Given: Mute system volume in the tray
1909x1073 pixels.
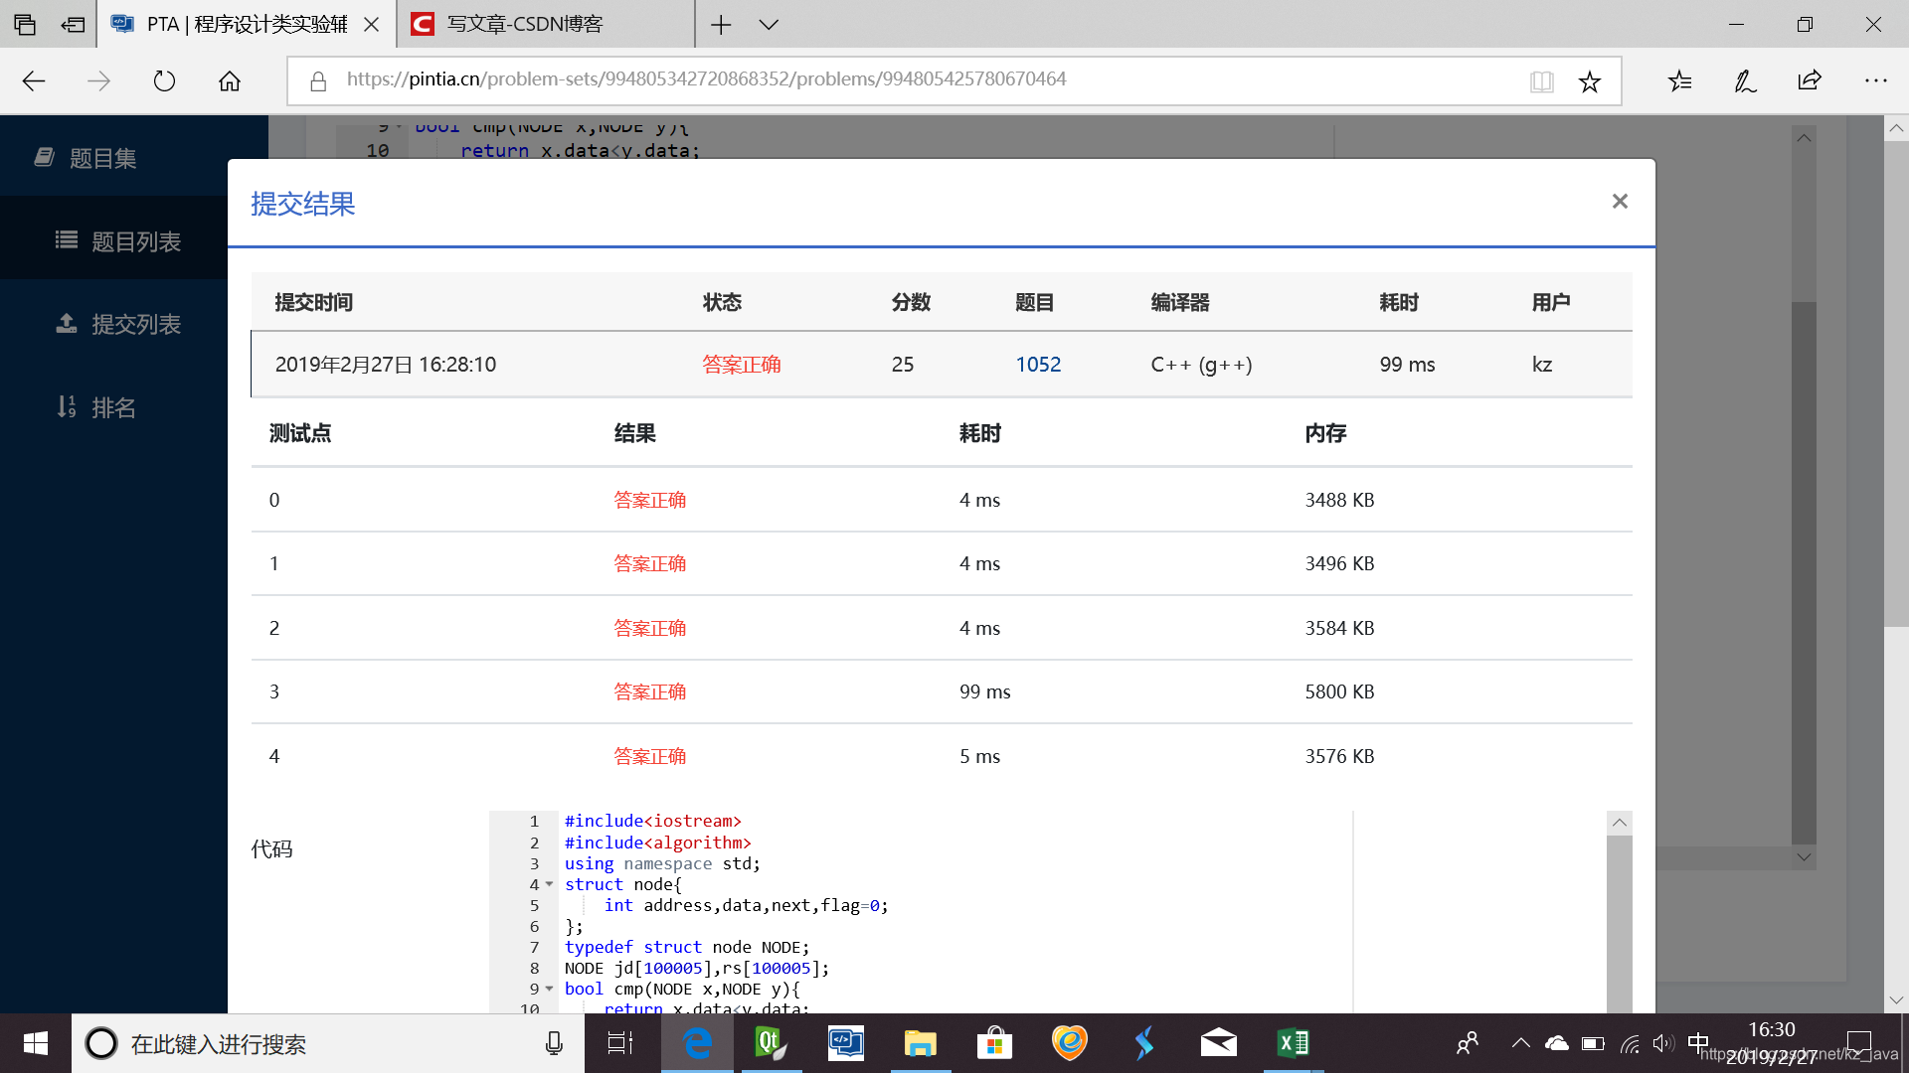Looking at the screenshot, I should click(1663, 1043).
